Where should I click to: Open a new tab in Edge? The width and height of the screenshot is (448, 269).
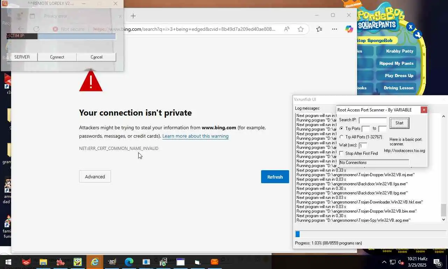133,16
